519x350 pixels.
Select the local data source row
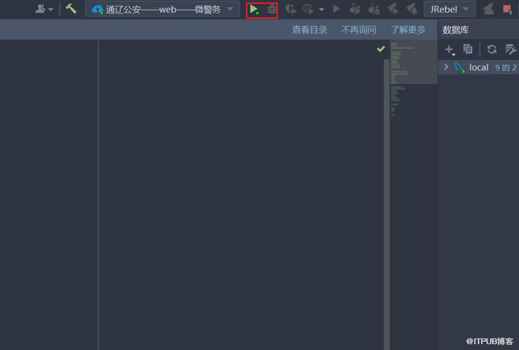coord(478,67)
